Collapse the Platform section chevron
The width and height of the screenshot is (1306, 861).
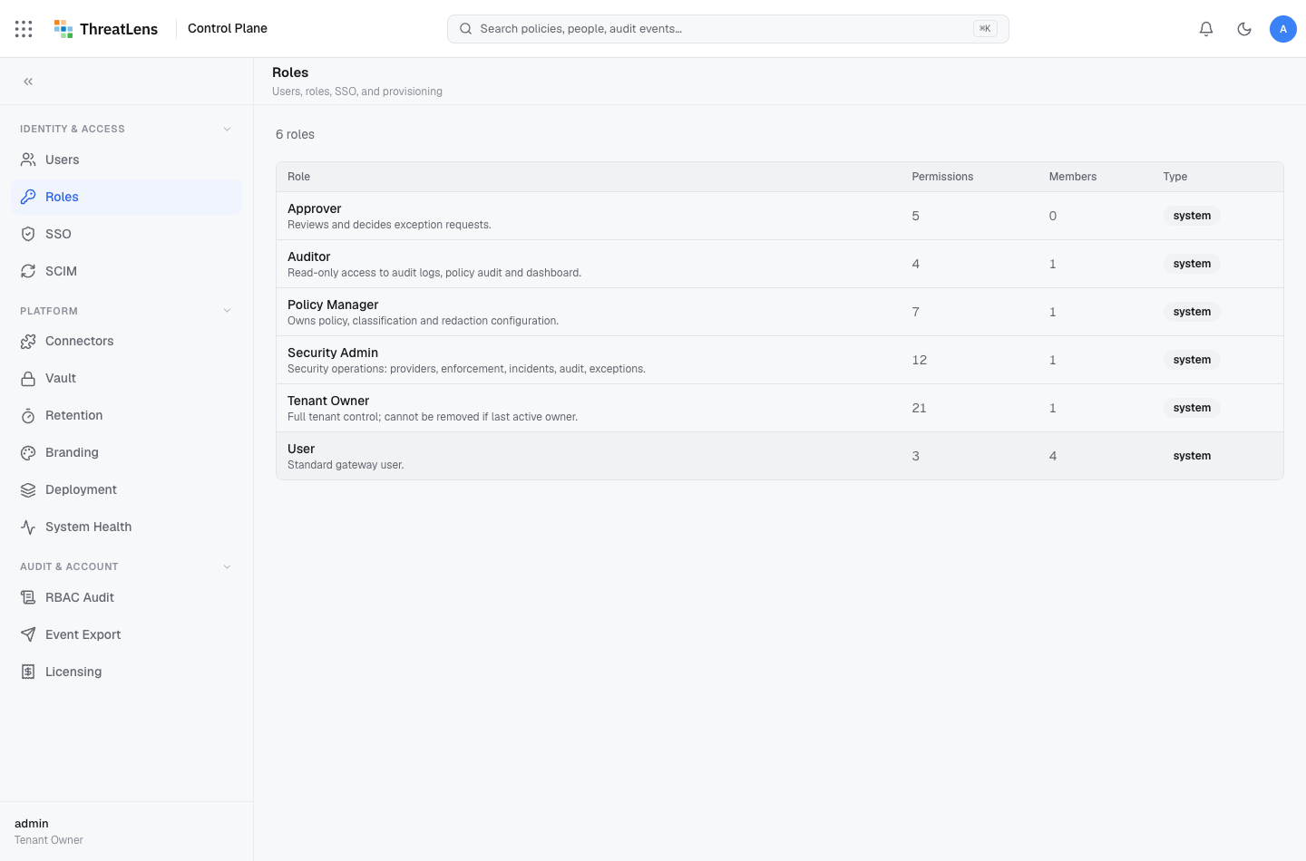227,311
